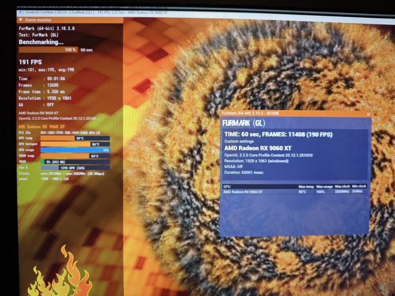Click the VRAM temp bar showing 84°C
The image size is (395, 296).
75,156
